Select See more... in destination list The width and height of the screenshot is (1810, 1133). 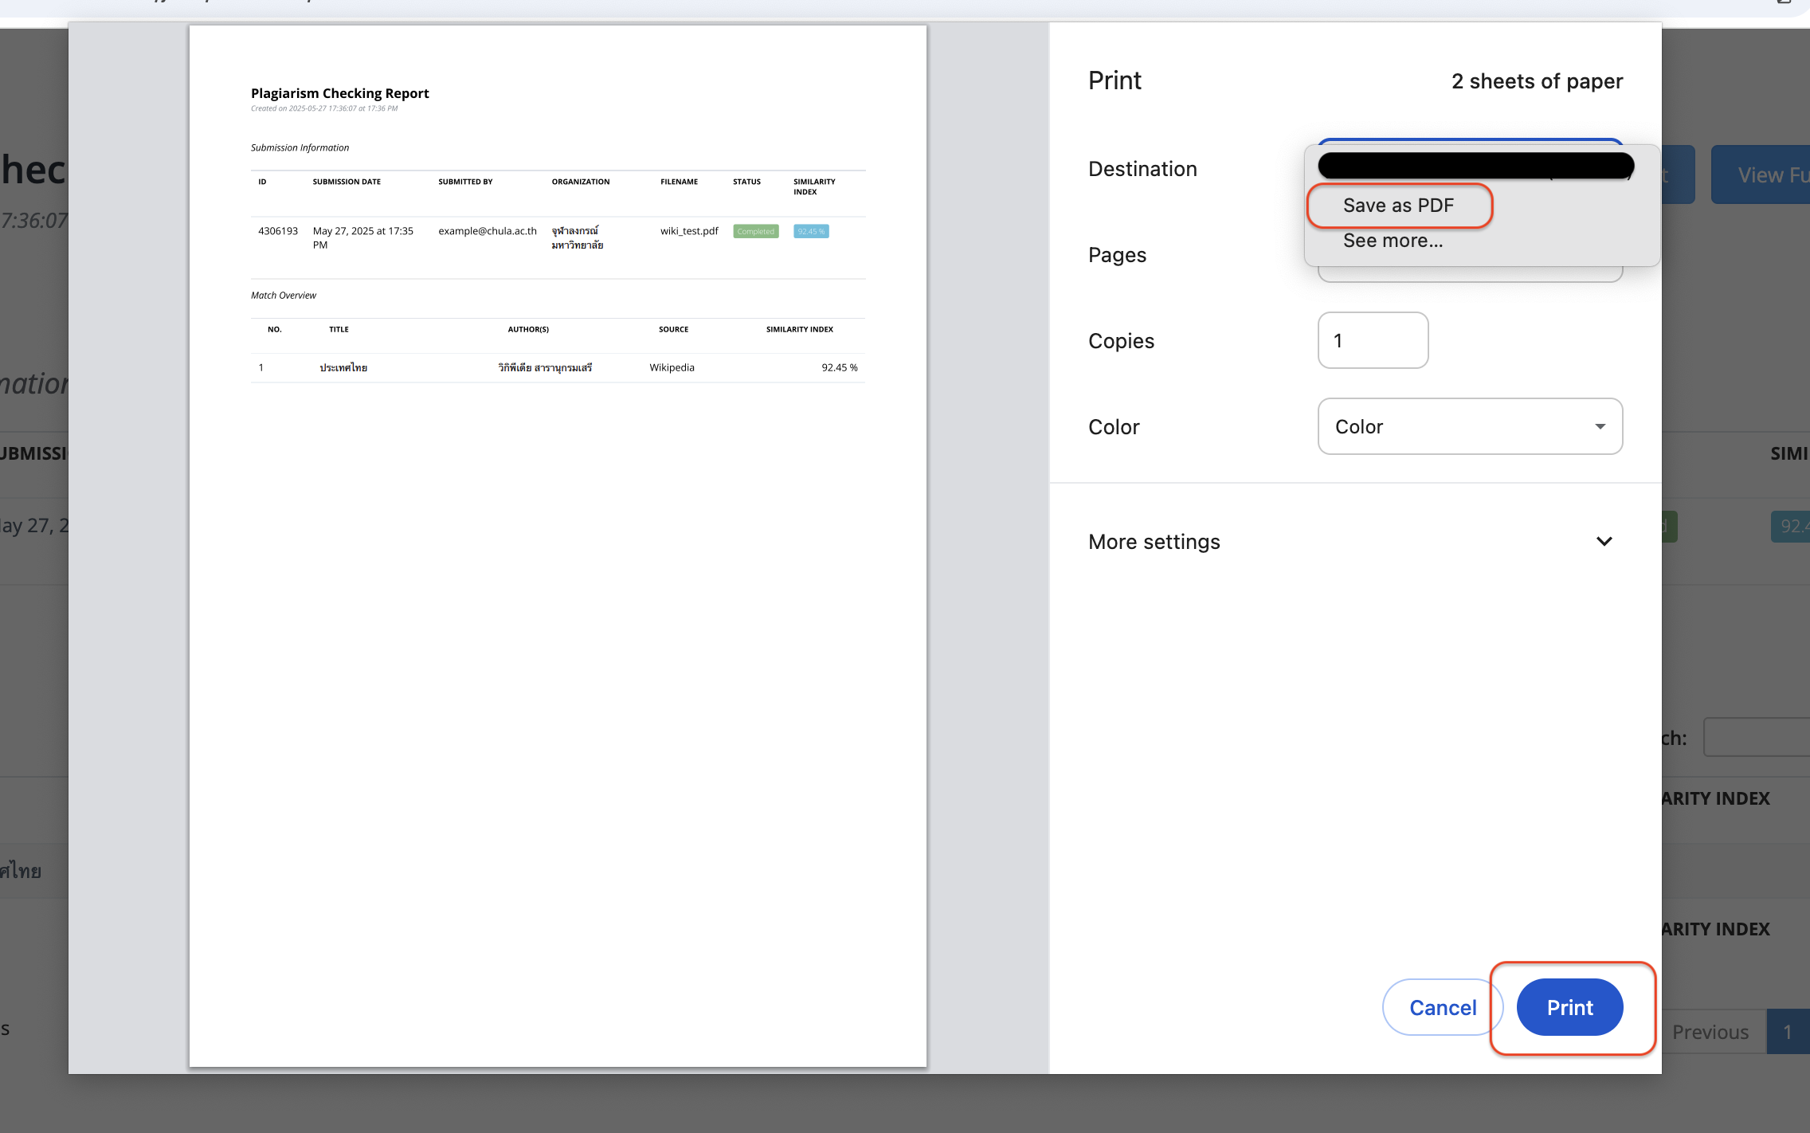(x=1393, y=241)
